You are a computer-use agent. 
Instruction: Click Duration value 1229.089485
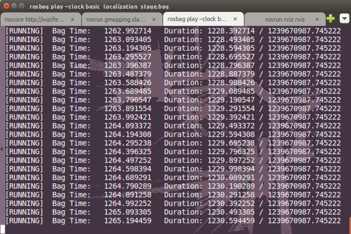tap(231, 91)
